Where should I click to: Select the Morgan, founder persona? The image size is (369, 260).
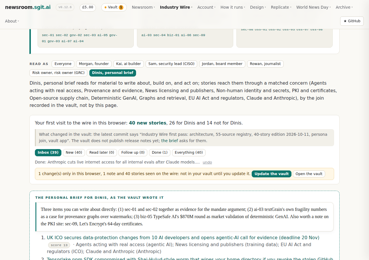(x=94, y=64)
